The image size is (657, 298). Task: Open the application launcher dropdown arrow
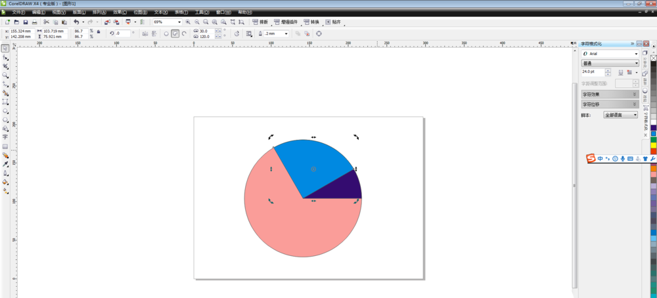coord(135,22)
